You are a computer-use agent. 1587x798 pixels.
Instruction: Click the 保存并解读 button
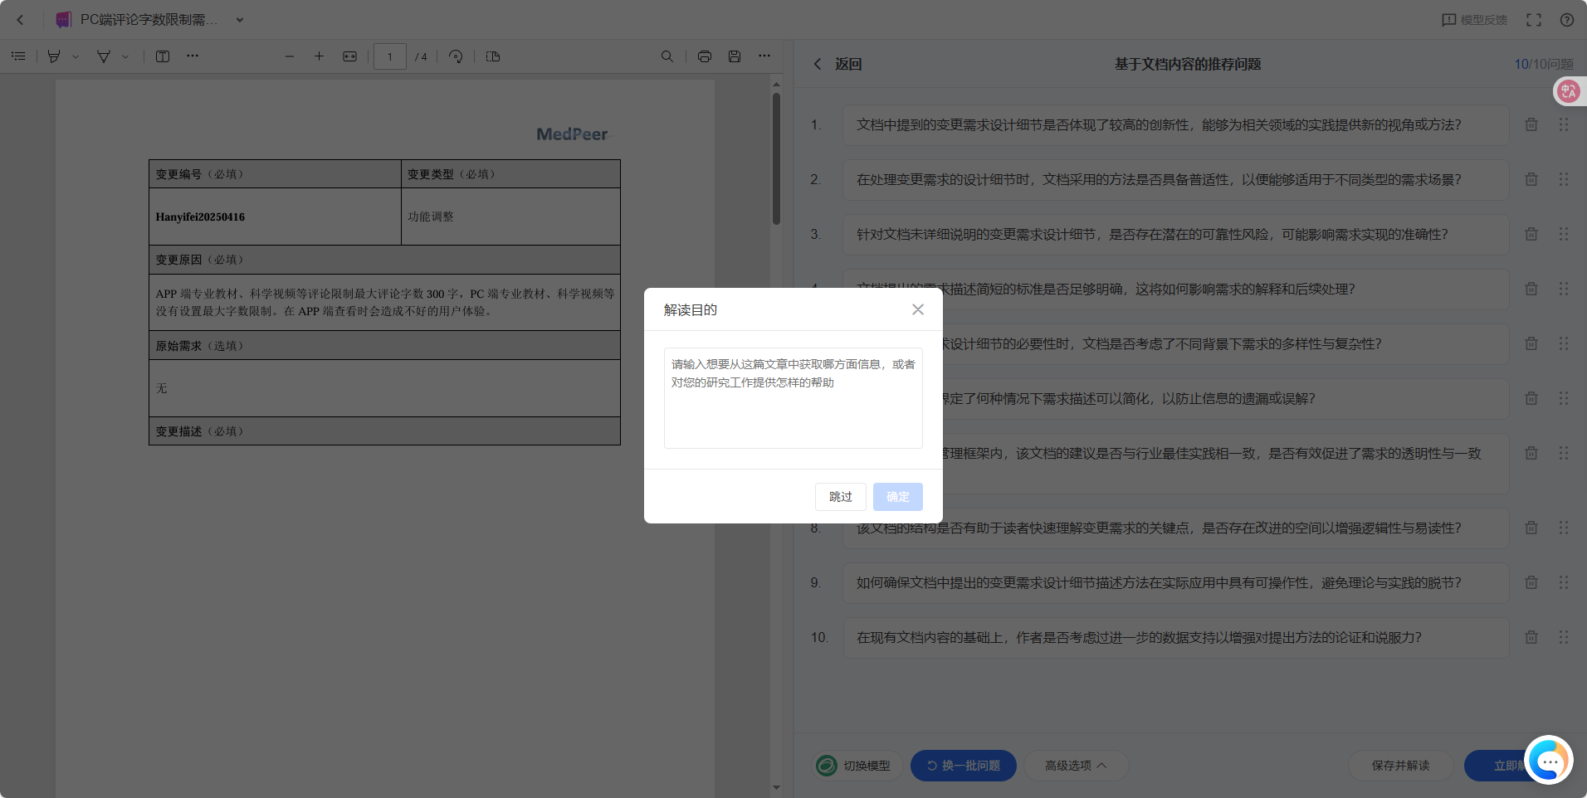(x=1399, y=766)
